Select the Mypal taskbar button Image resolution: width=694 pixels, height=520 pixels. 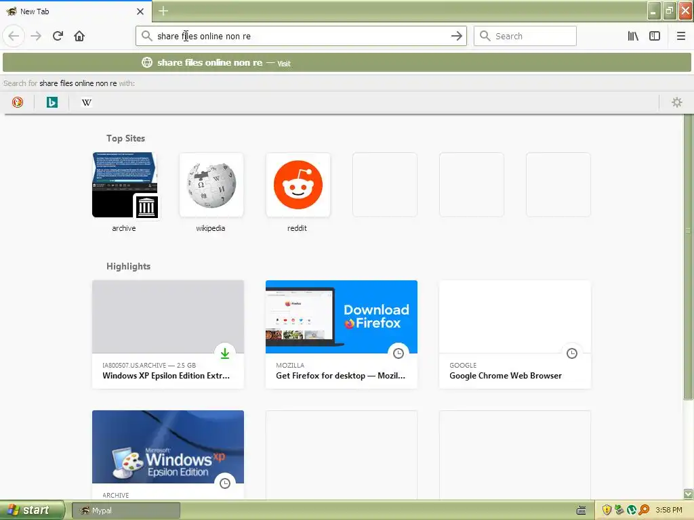[125, 511]
